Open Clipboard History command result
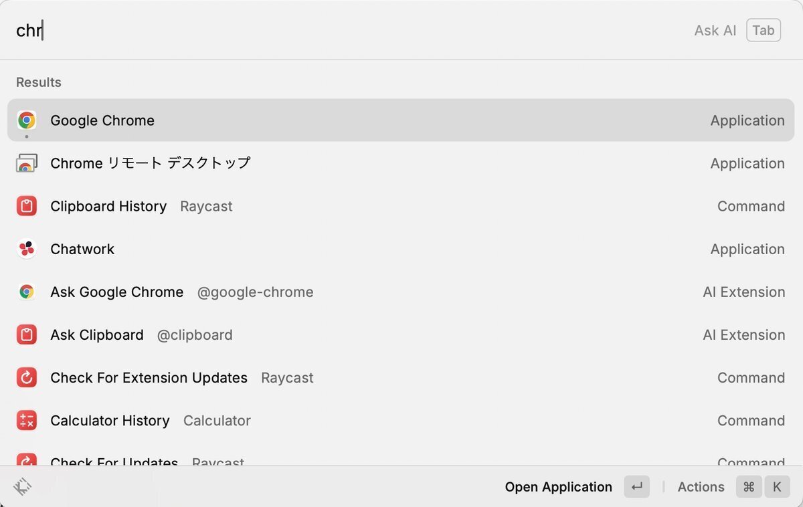803x507 pixels. click(400, 206)
